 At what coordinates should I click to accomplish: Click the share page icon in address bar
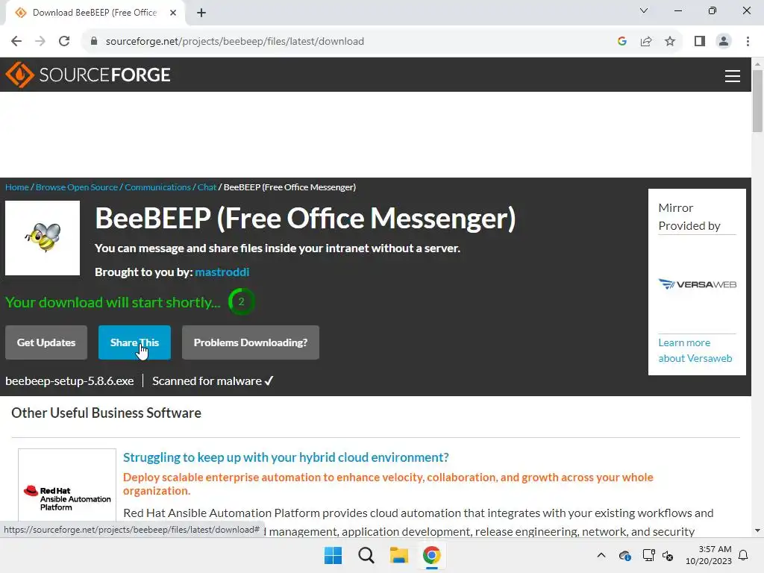[646, 41]
